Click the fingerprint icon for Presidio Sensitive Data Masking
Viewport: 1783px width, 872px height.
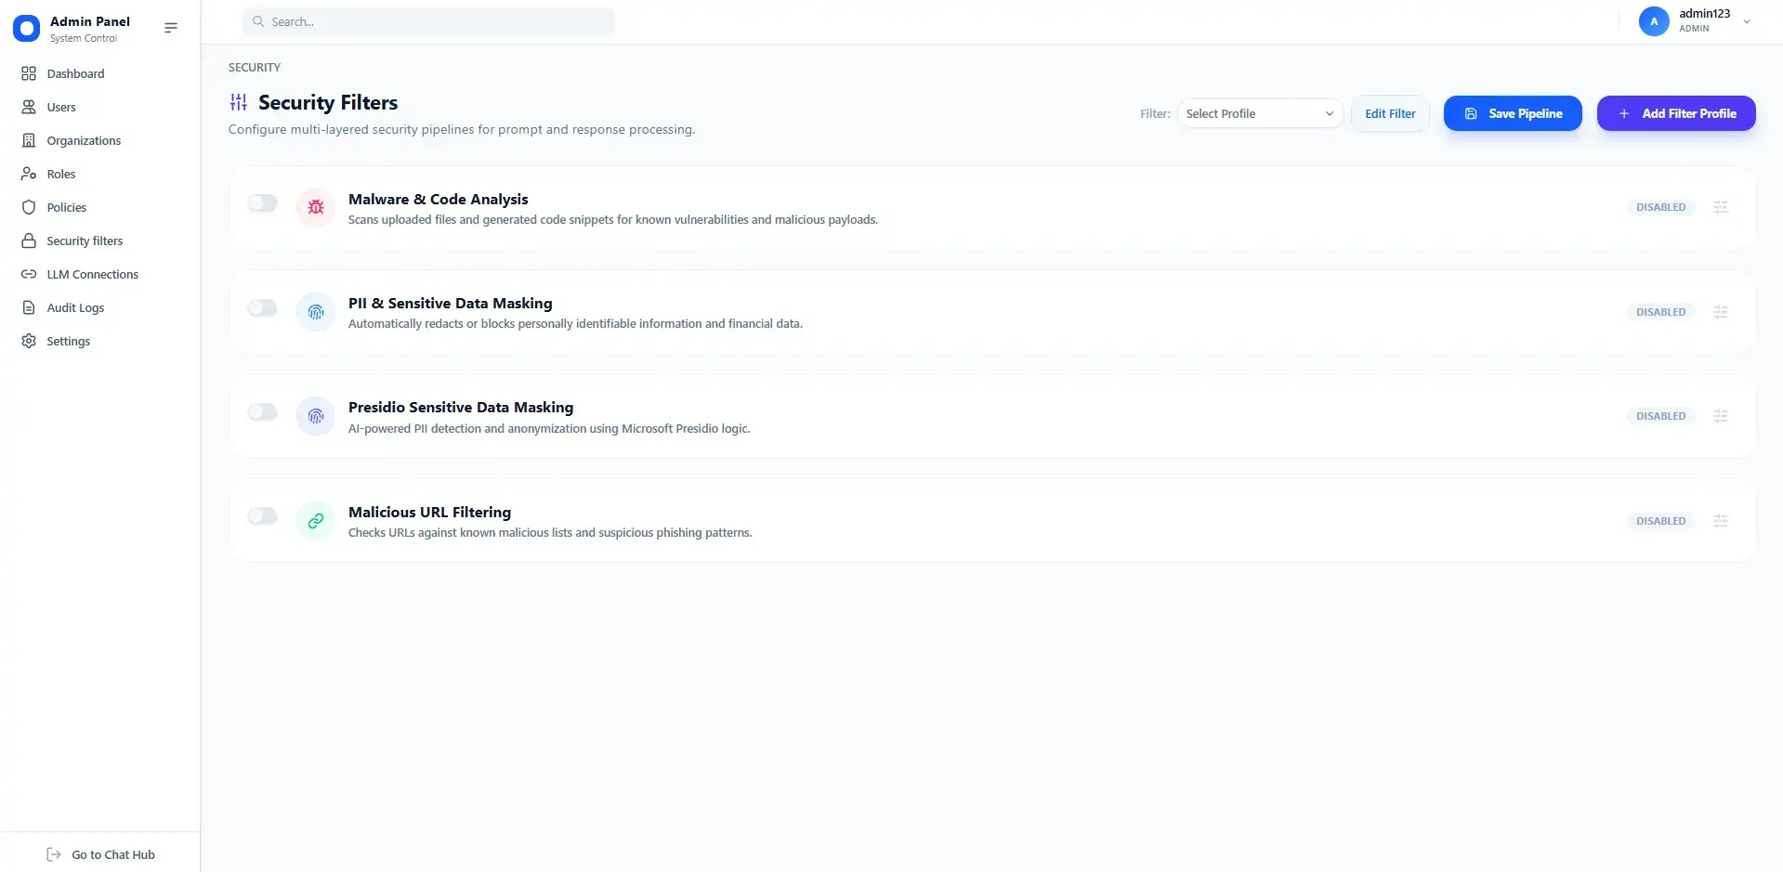316,416
